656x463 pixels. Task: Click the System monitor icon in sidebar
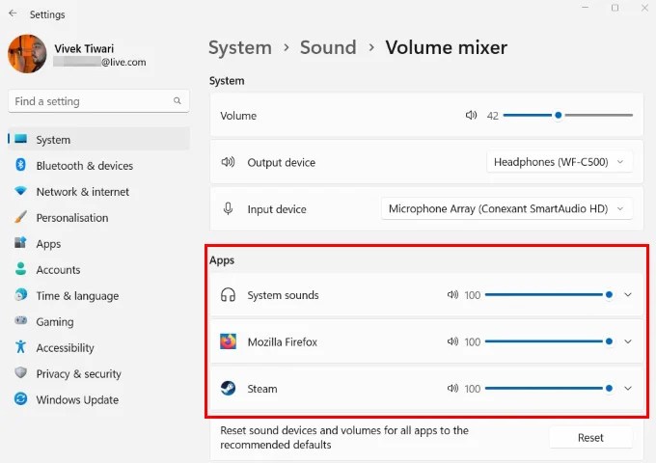click(x=20, y=139)
